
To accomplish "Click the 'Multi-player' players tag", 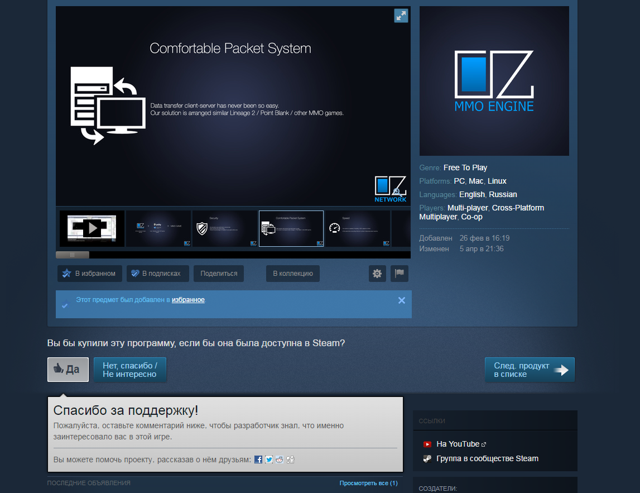I will tap(468, 208).
